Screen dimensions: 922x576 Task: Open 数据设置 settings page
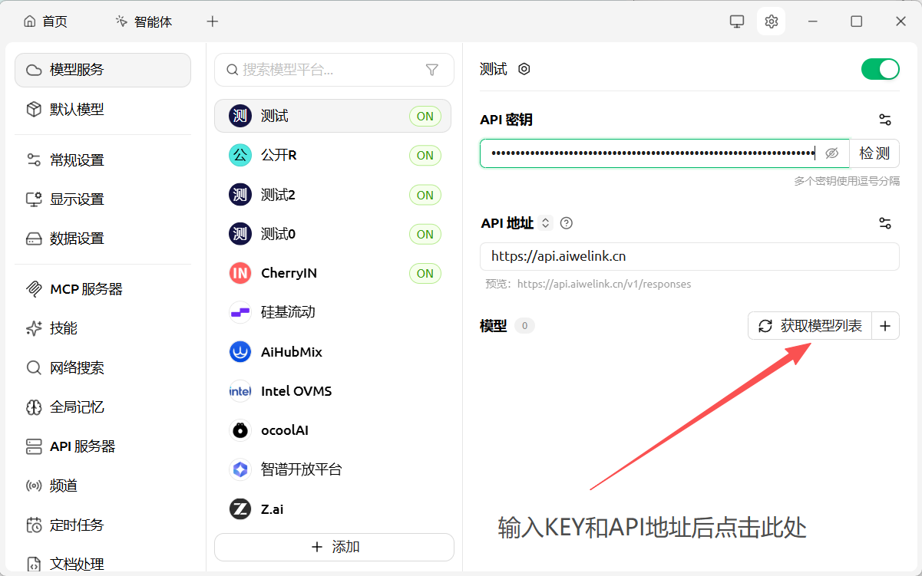(103, 239)
